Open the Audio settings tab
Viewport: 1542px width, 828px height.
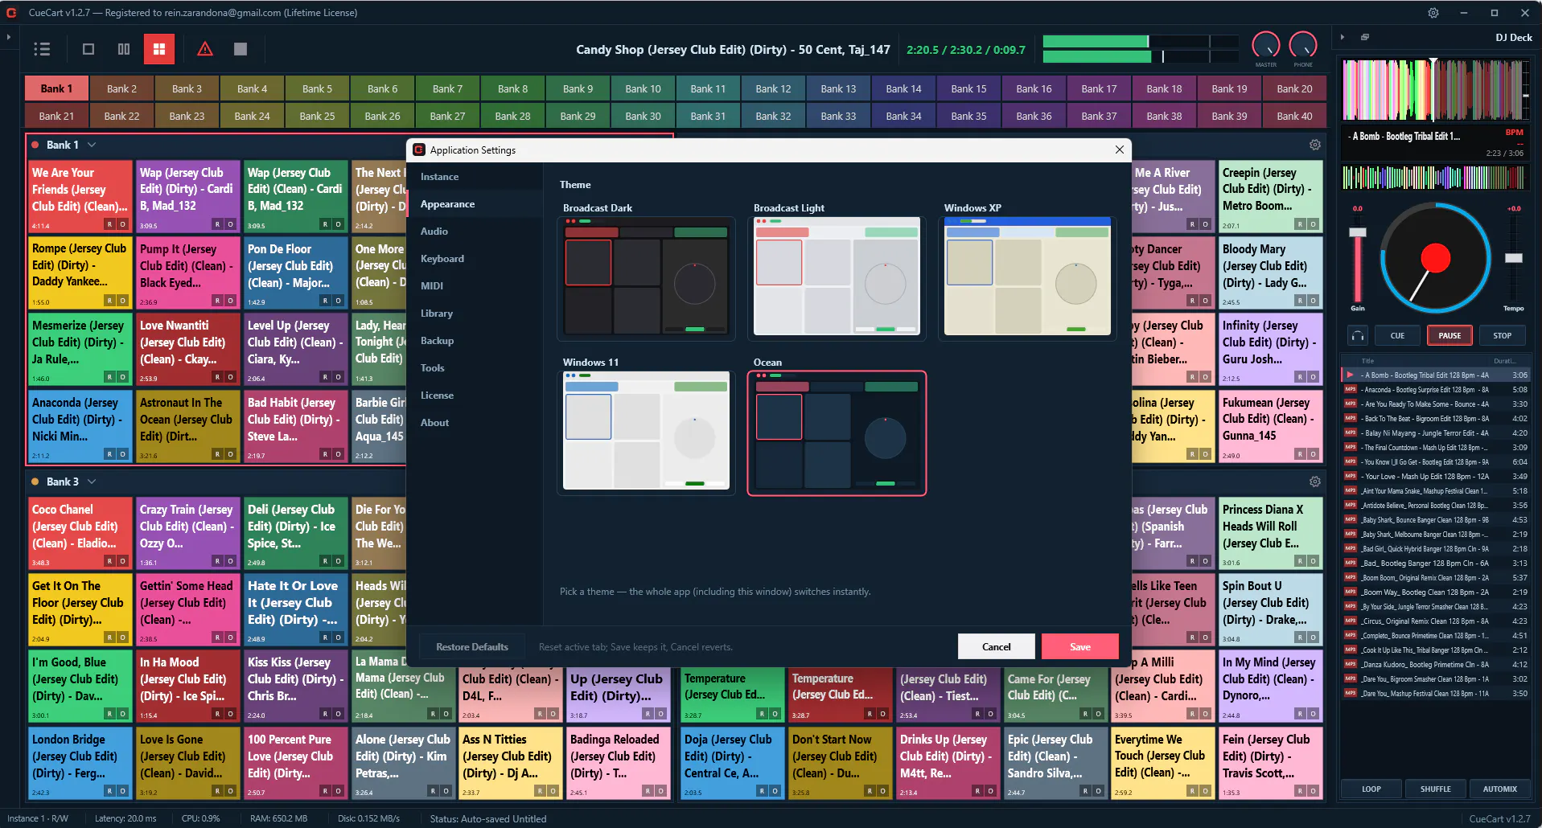[434, 232]
